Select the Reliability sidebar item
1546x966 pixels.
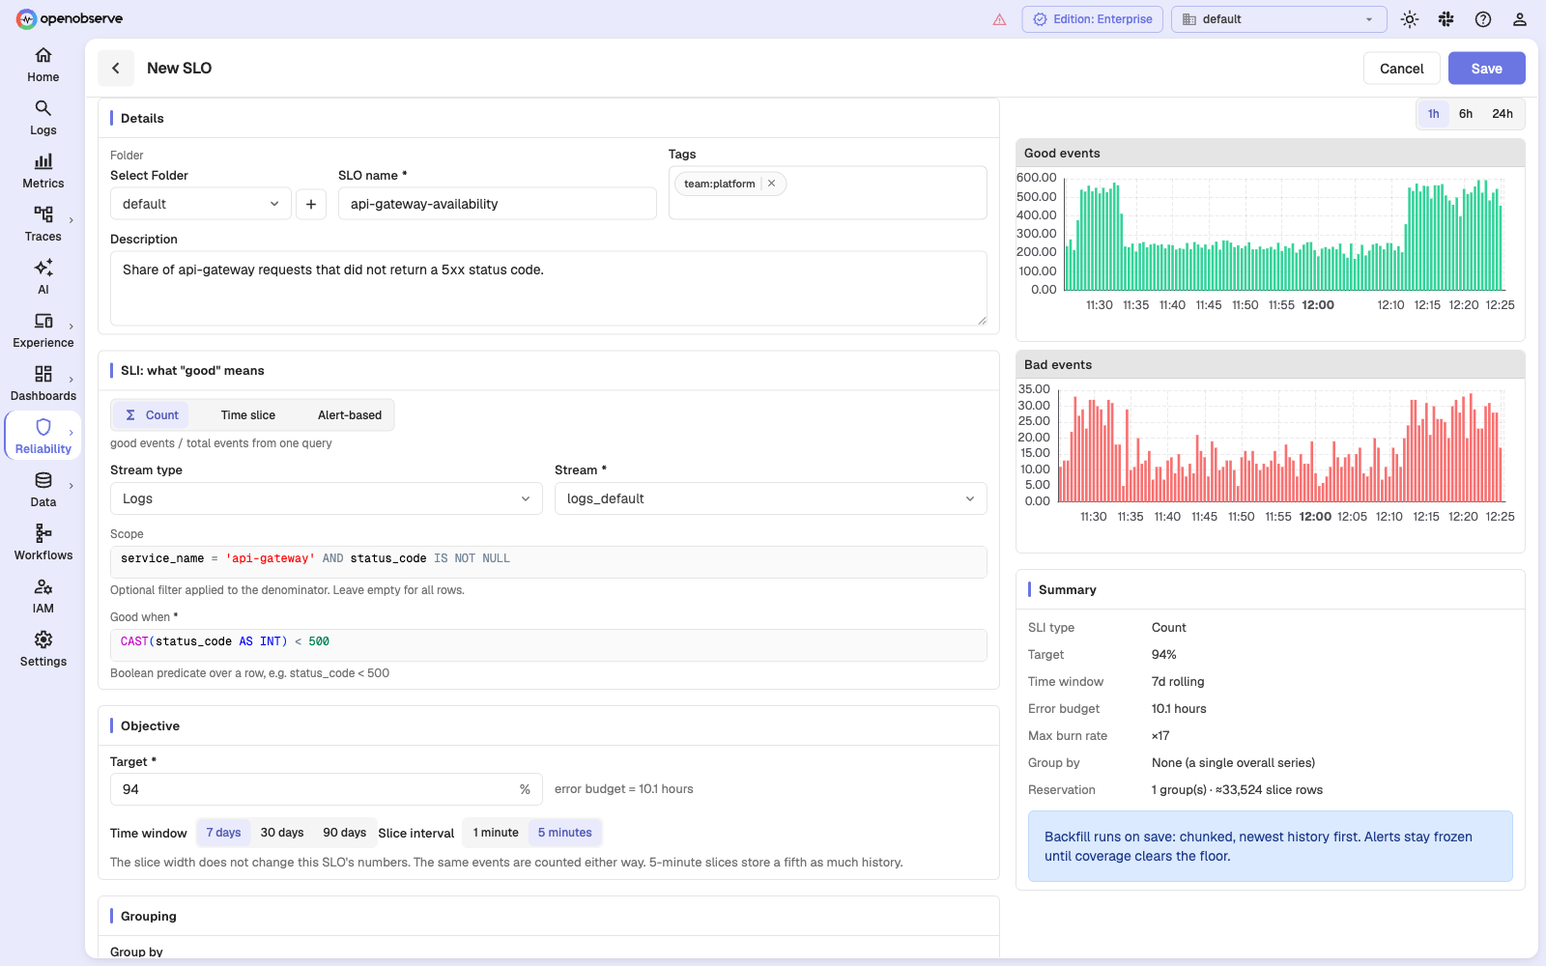43,437
